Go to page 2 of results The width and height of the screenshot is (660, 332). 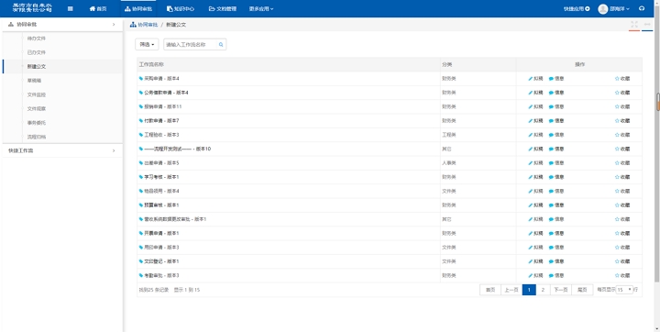click(x=543, y=290)
